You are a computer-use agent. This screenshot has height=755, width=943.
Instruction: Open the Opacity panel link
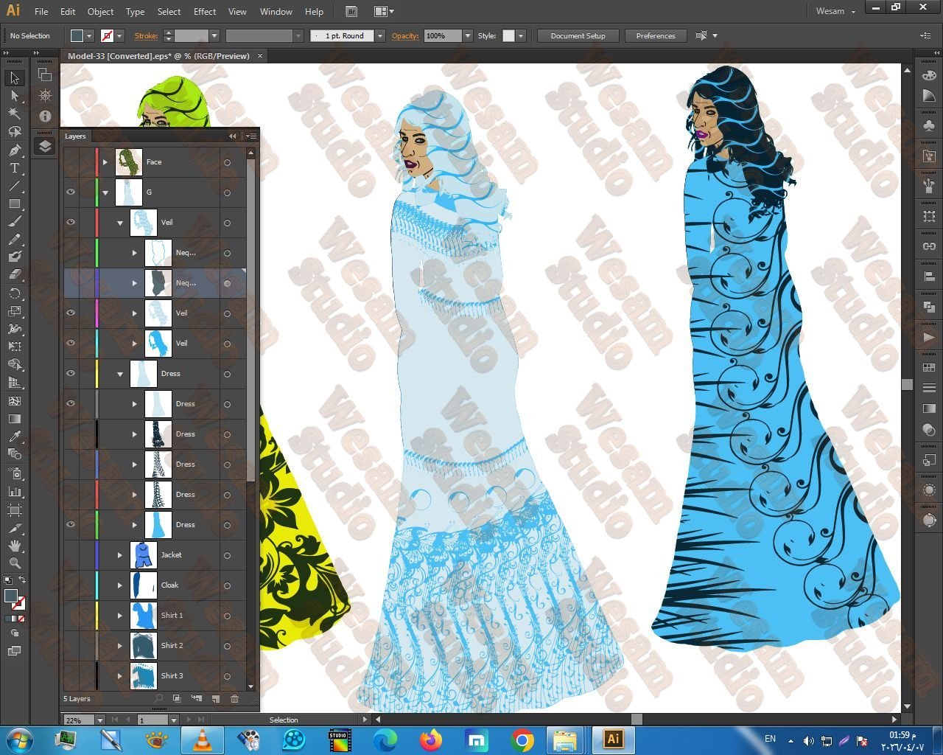pyautogui.click(x=405, y=35)
